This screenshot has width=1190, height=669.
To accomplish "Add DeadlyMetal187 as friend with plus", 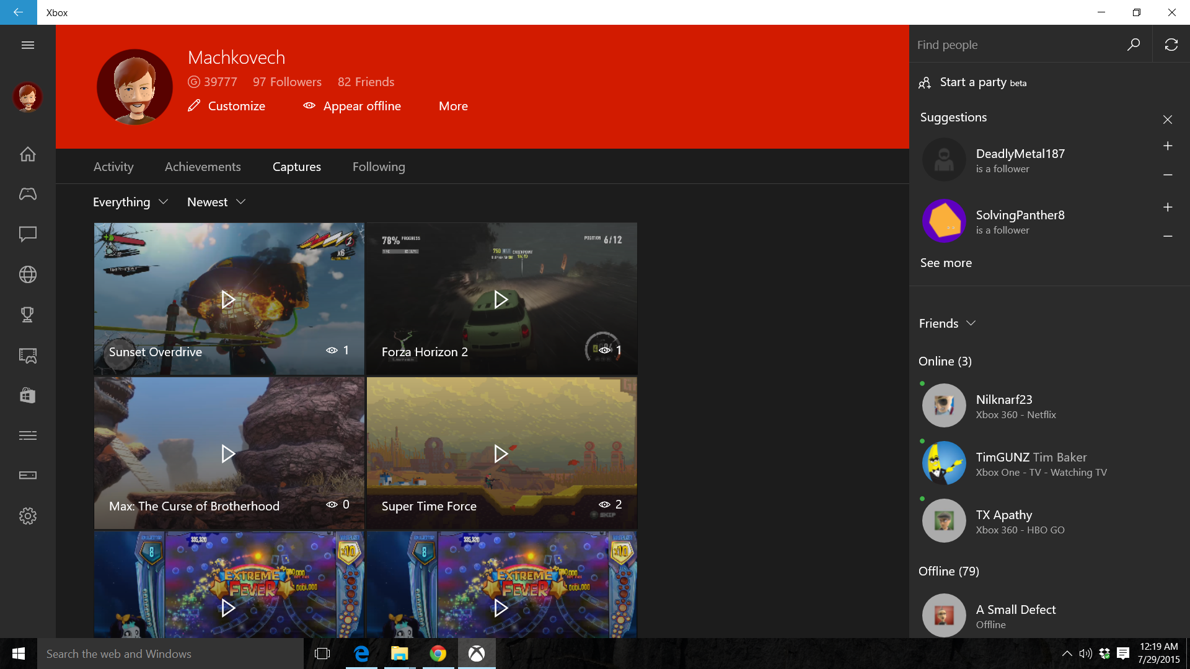I will click(x=1168, y=146).
